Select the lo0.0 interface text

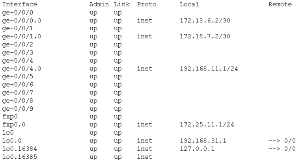[x=12, y=141]
